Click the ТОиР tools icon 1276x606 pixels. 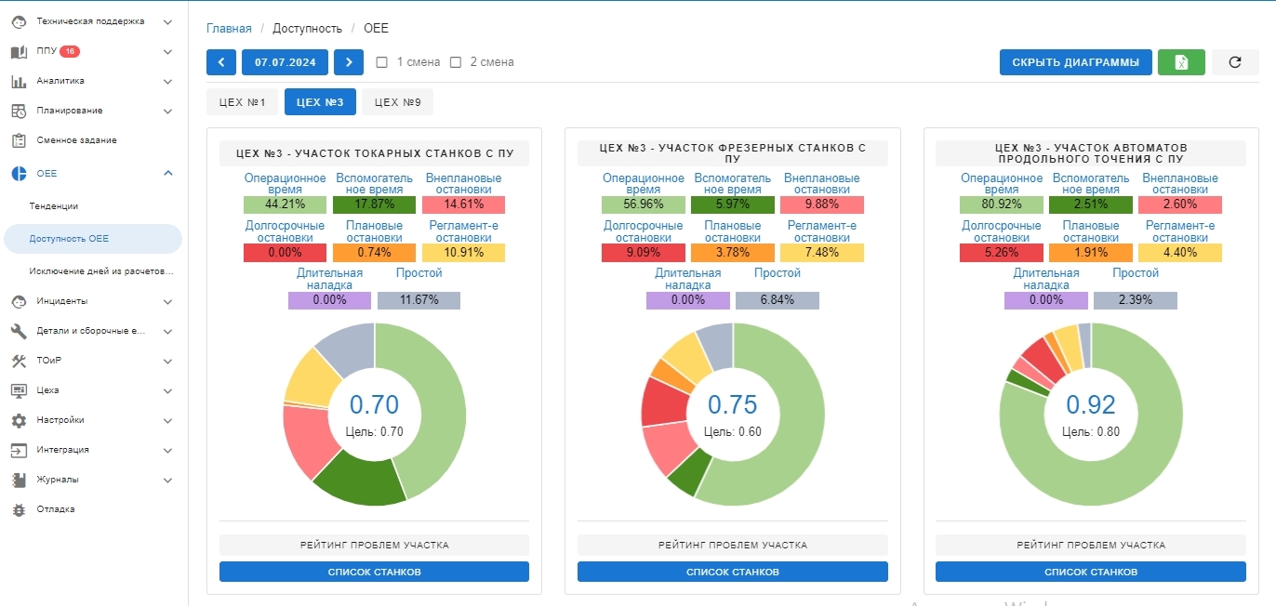pyautogui.click(x=19, y=361)
